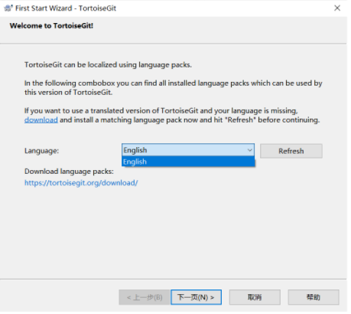
Task: Open the Language combobox arrow
Action: [249, 150]
